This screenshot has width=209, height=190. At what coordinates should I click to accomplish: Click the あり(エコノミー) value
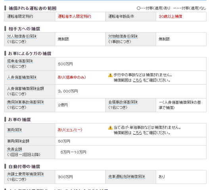[x=70, y=130]
